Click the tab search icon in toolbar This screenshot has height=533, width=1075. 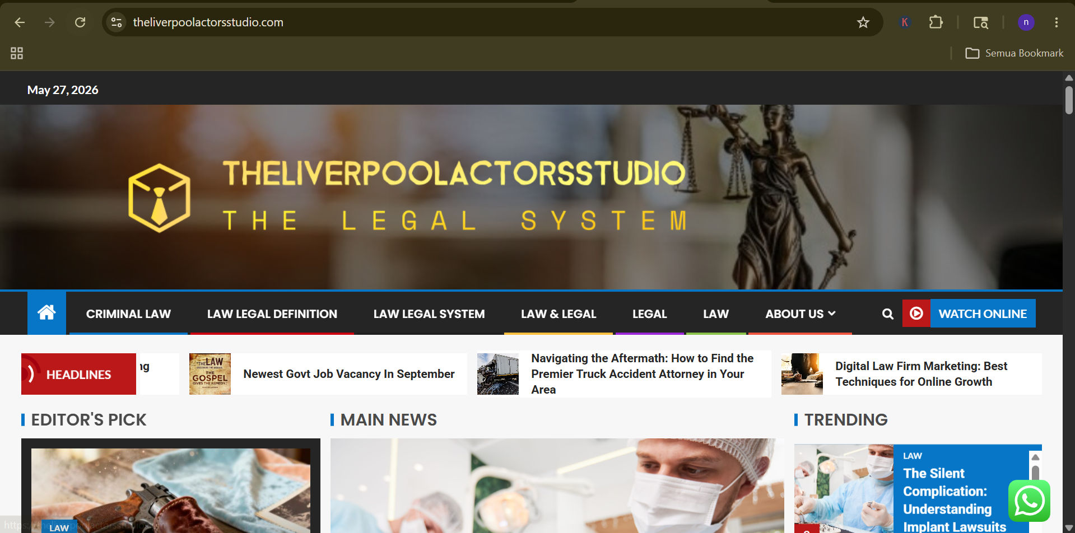(980, 22)
